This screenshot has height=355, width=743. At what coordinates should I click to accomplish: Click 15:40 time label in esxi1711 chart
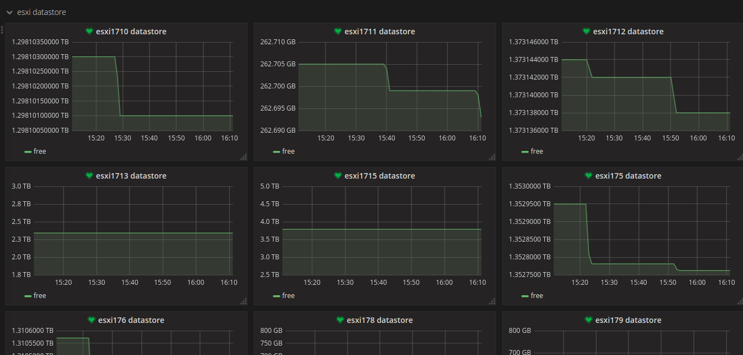386,138
